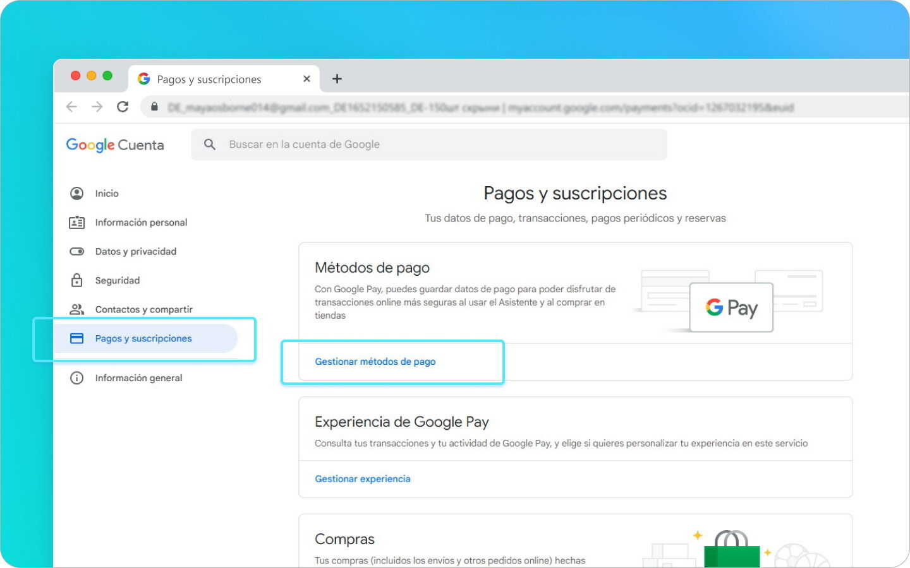Viewport: 910px width, 568px height.
Task: Click the Inicio person icon
Action: (76, 193)
